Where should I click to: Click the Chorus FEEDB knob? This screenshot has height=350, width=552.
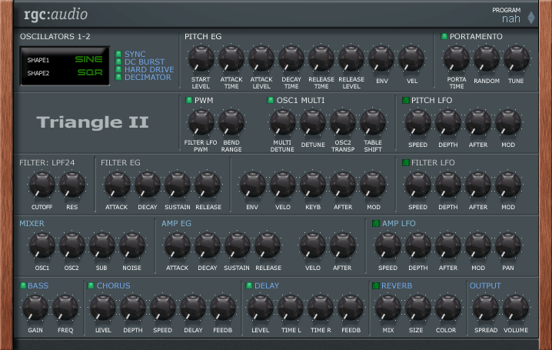(x=223, y=308)
